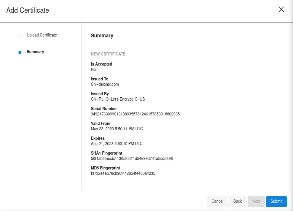The height and width of the screenshot is (211, 293).
Task: Click the Expires date Aug 21, 2023
Action: 117,144
